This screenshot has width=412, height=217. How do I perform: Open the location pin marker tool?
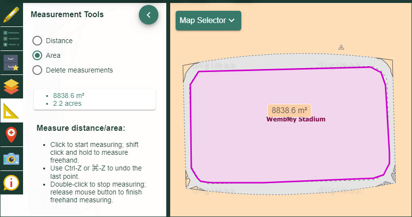(11, 134)
